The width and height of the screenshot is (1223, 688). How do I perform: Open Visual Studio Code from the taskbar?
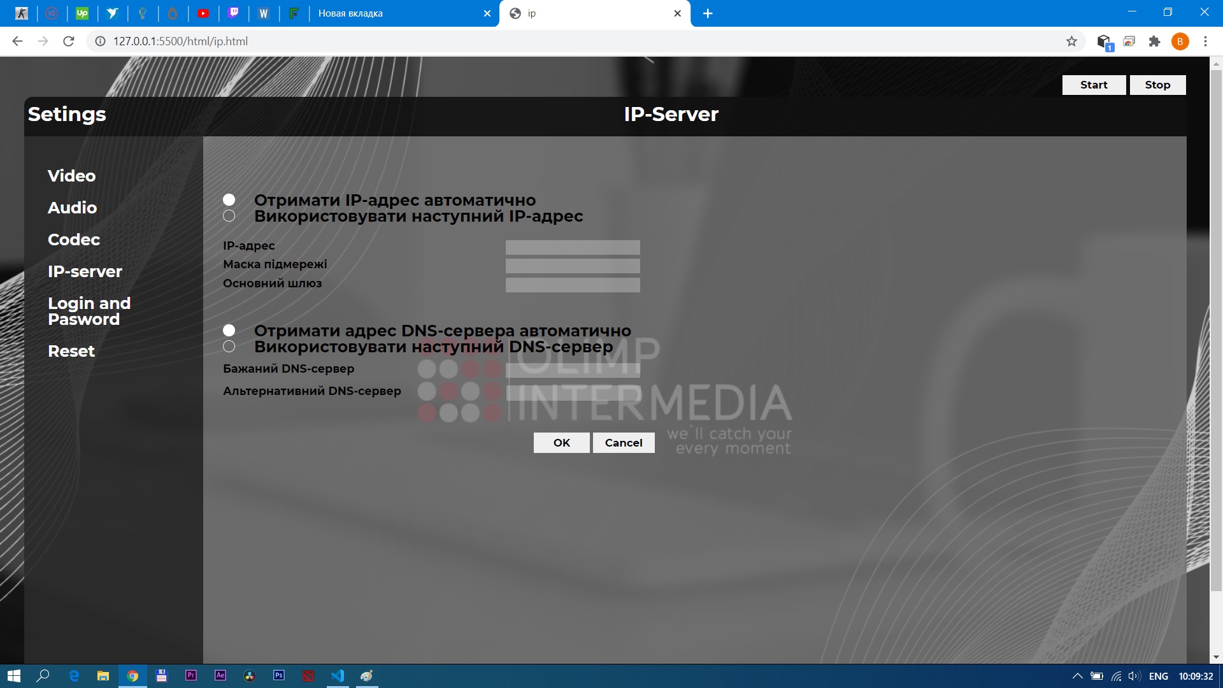[338, 675]
